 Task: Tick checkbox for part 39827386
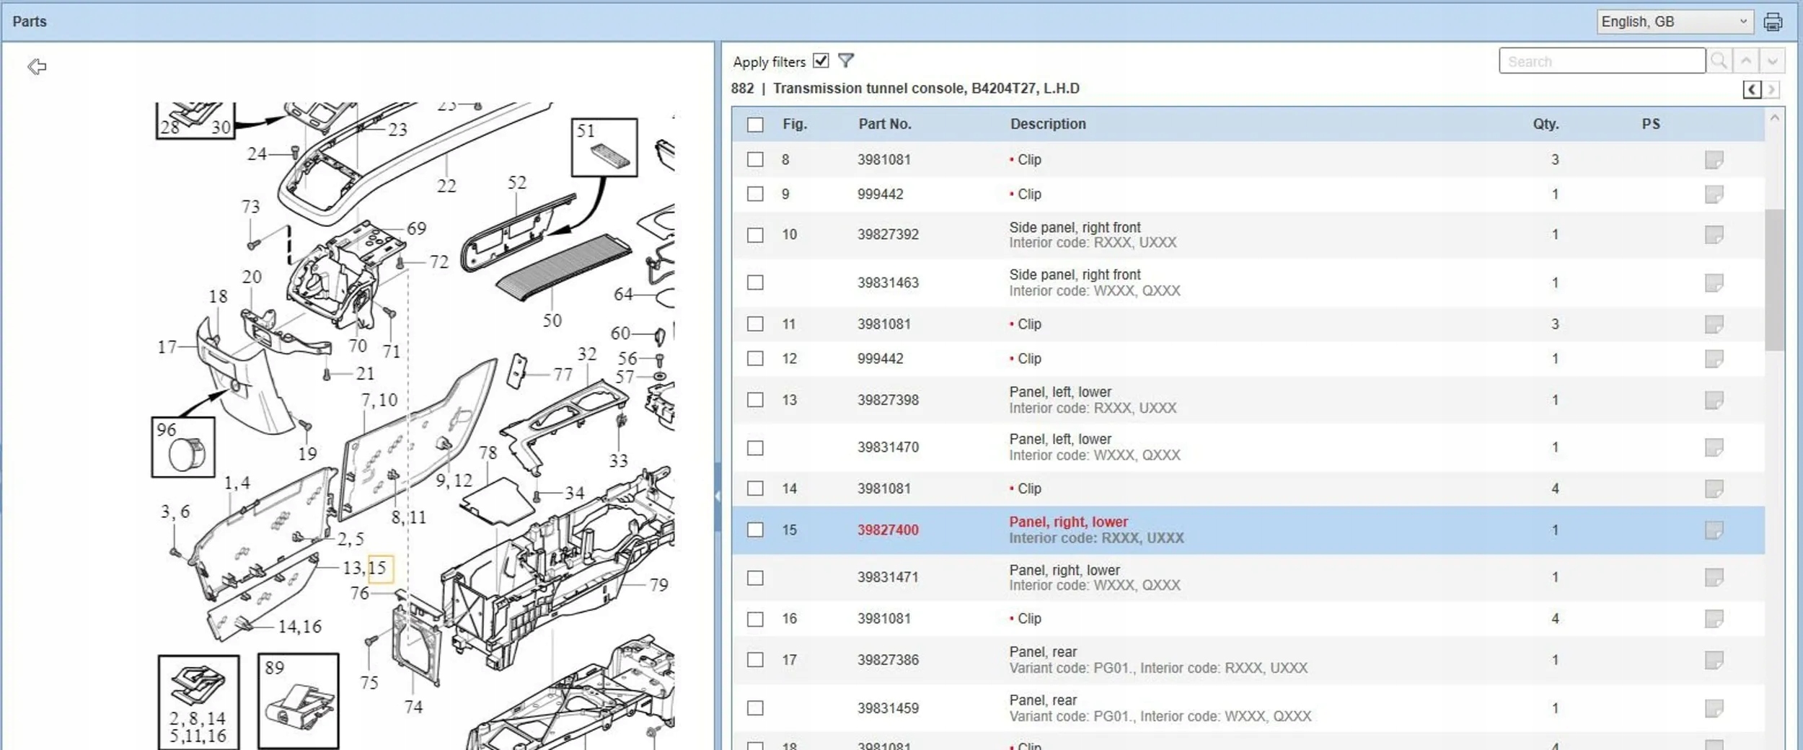pyautogui.click(x=755, y=660)
